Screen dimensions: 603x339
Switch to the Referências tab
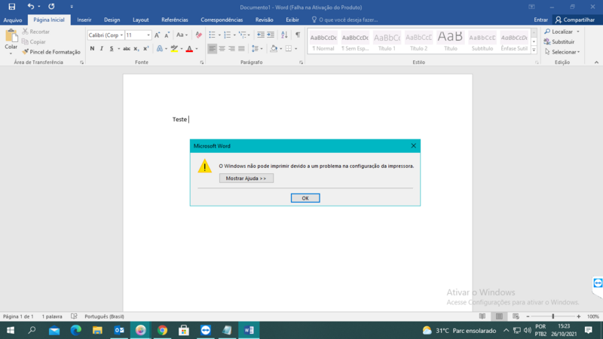coord(175,20)
